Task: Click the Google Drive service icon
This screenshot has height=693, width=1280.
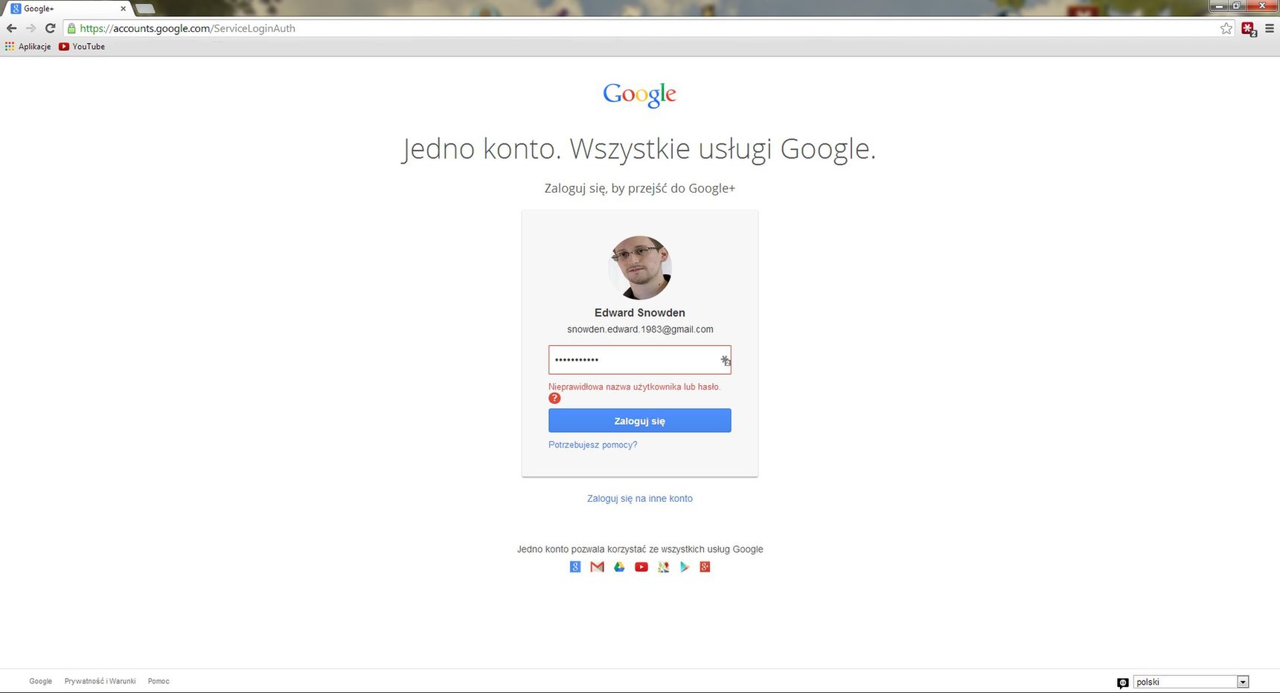Action: [x=619, y=567]
